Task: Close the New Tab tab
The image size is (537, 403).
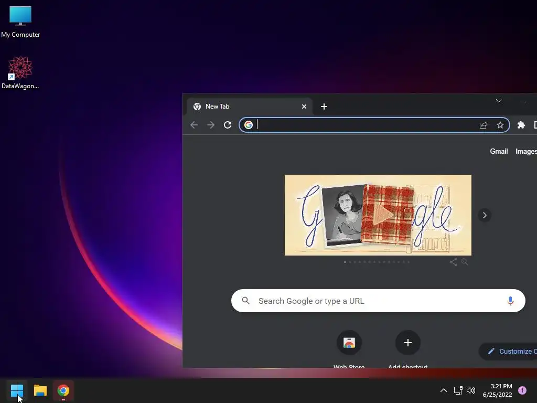Action: [x=304, y=107]
